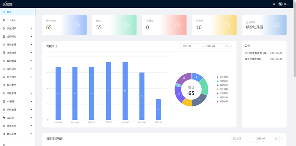The width and height of the screenshot is (296, 146).
Task: Click the 2023-09 bar showing 4
Action: click(159, 109)
